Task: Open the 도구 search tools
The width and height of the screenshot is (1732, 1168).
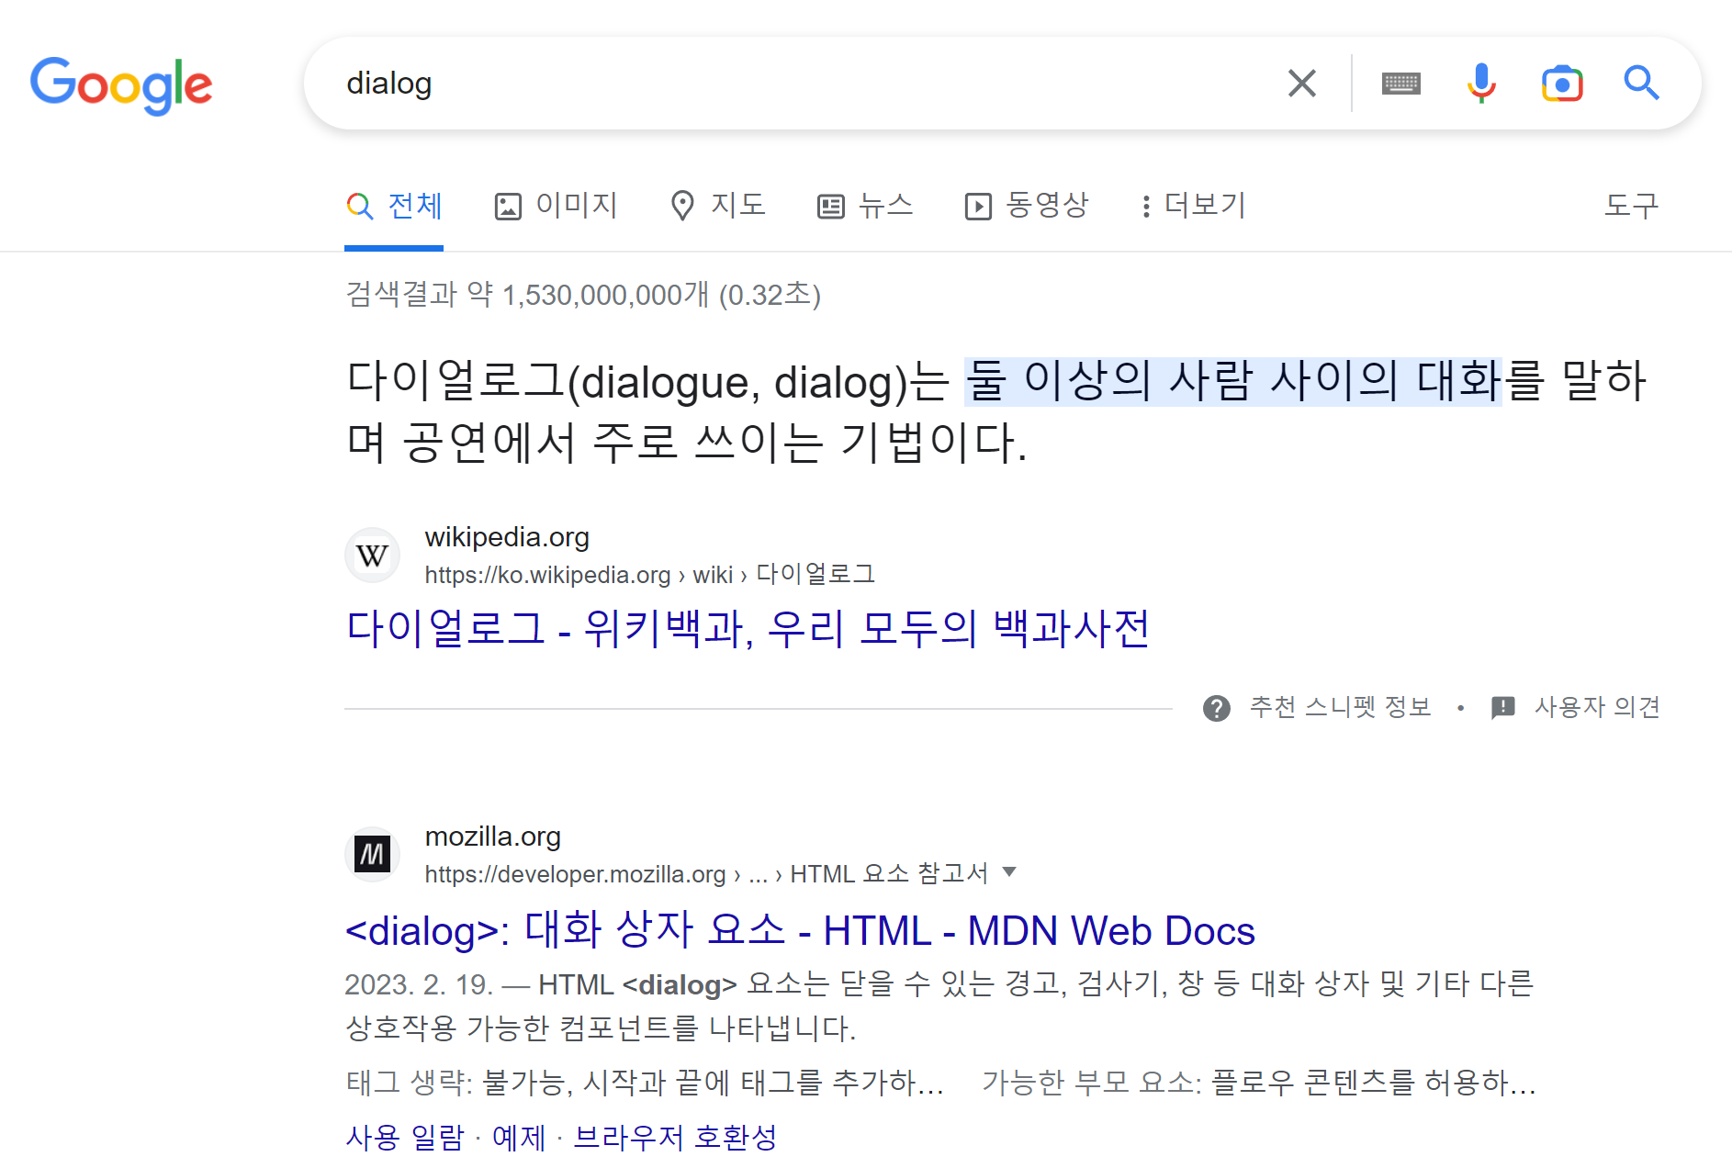Action: click(1631, 206)
